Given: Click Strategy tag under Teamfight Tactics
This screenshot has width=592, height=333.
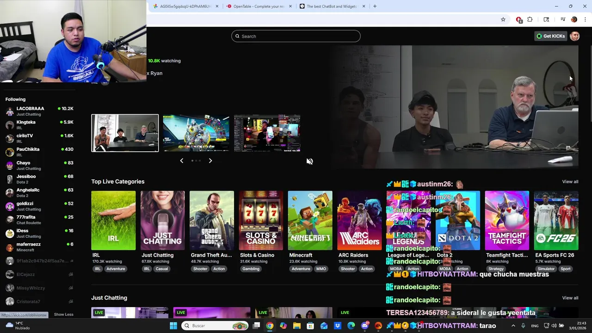Looking at the screenshot, I should point(496,269).
